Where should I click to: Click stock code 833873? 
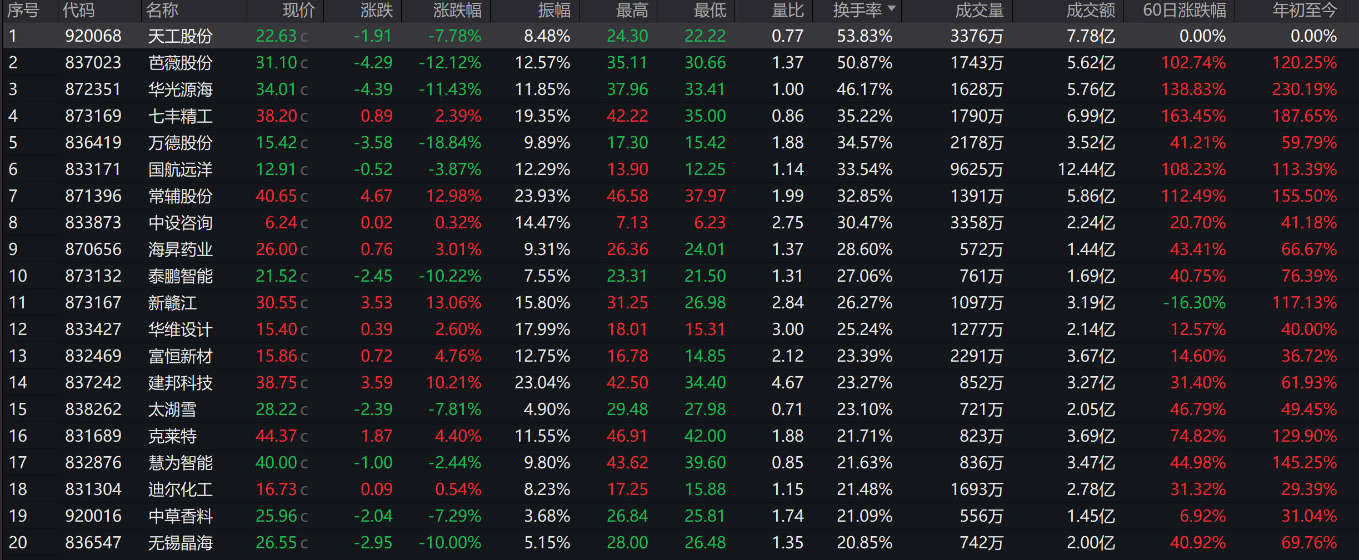coord(93,223)
